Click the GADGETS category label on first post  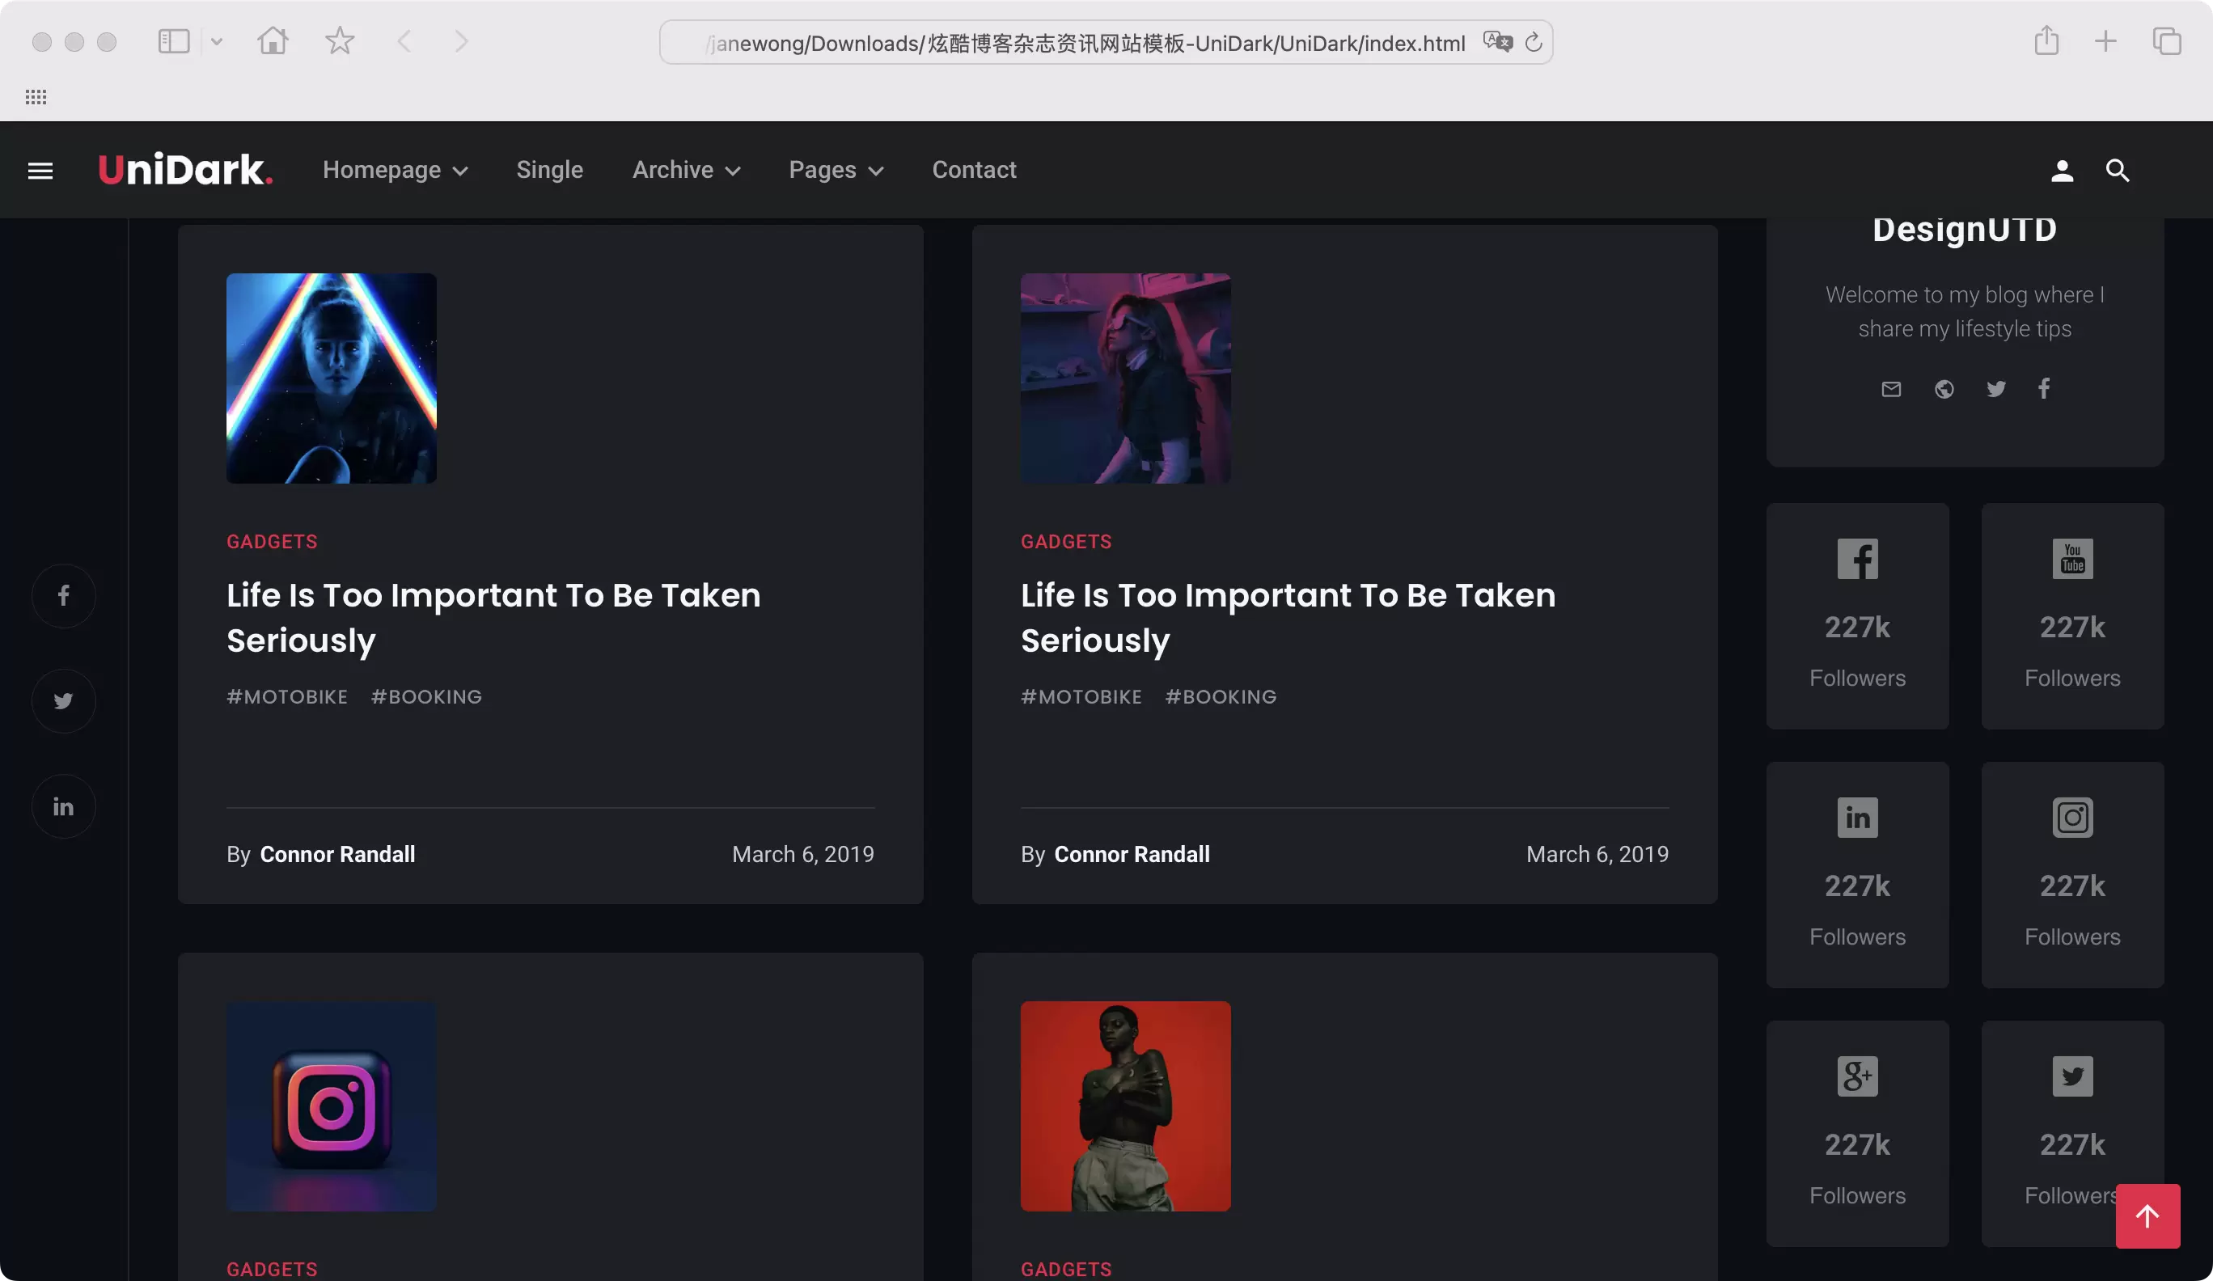tap(272, 540)
